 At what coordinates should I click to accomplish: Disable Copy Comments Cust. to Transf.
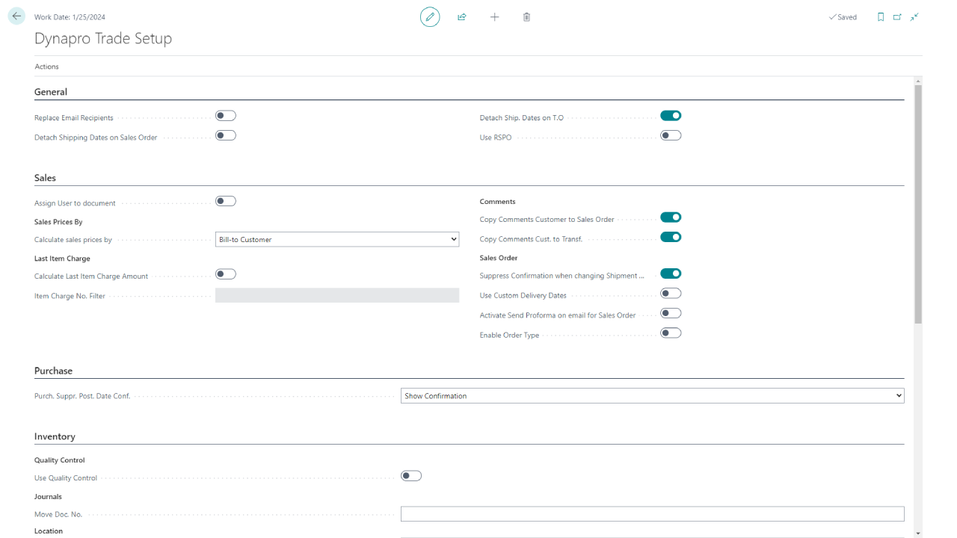click(671, 237)
